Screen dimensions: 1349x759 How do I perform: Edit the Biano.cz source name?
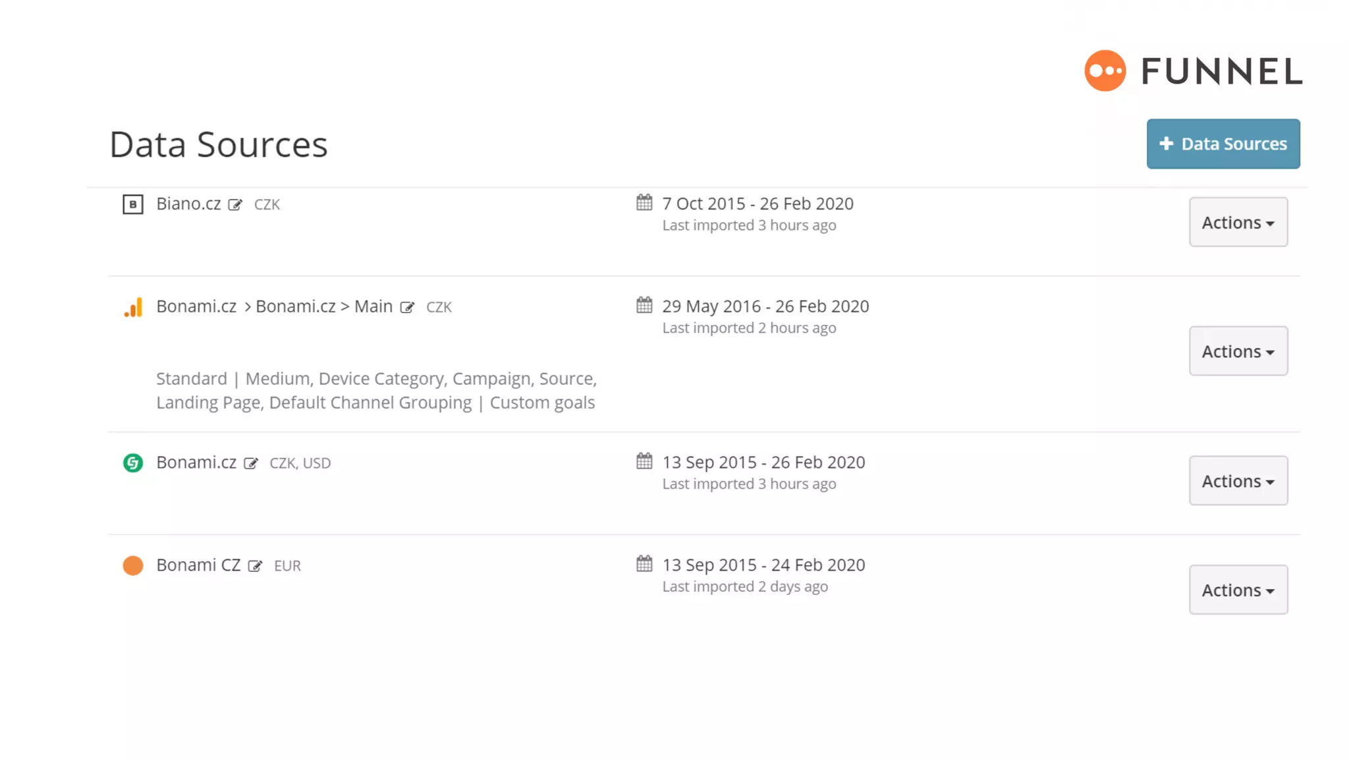point(235,205)
